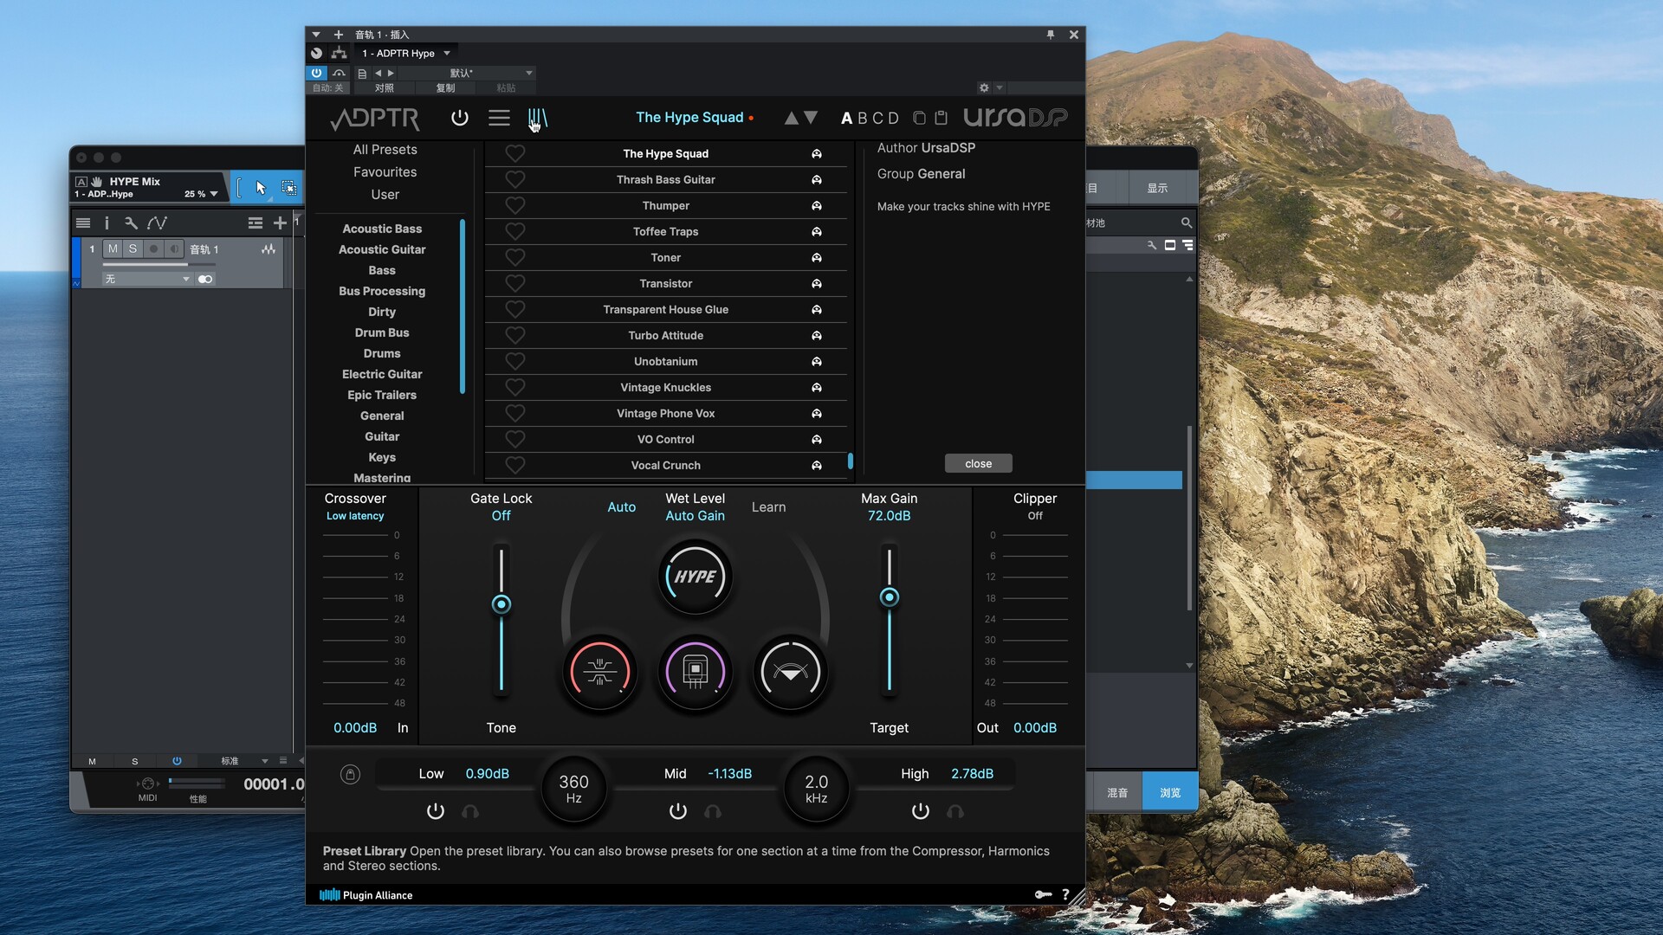Toggle the blue host bypass power button
Image resolution: width=1663 pixels, height=935 pixels.
(317, 73)
